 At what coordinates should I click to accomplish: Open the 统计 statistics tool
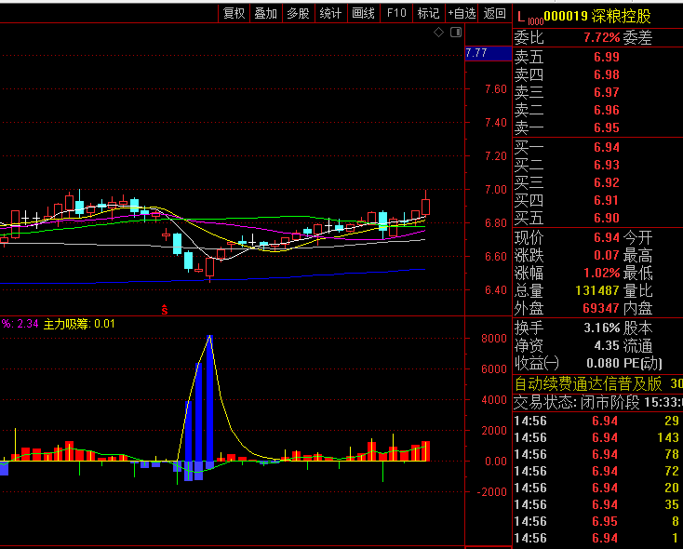coord(330,13)
